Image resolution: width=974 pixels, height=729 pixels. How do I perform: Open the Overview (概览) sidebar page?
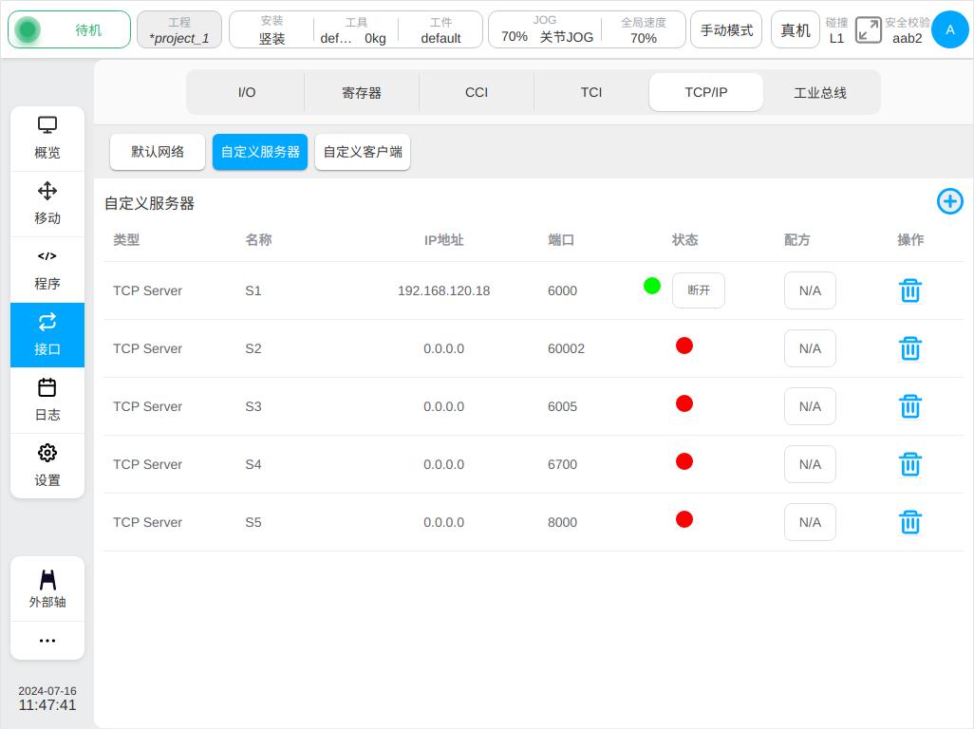47,139
